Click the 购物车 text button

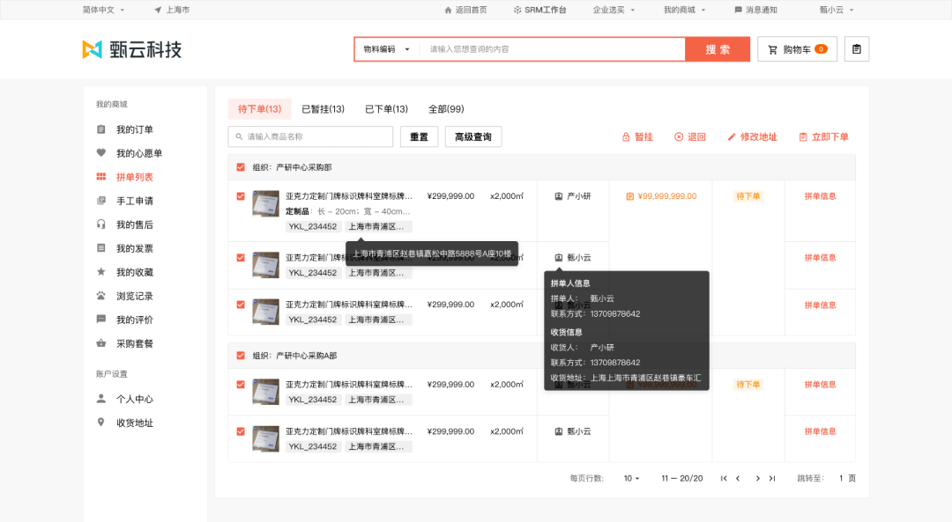(797, 49)
